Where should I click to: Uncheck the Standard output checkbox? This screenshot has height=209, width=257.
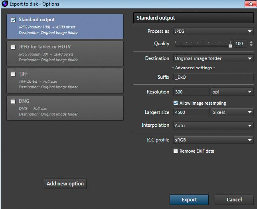tap(13, 20)
